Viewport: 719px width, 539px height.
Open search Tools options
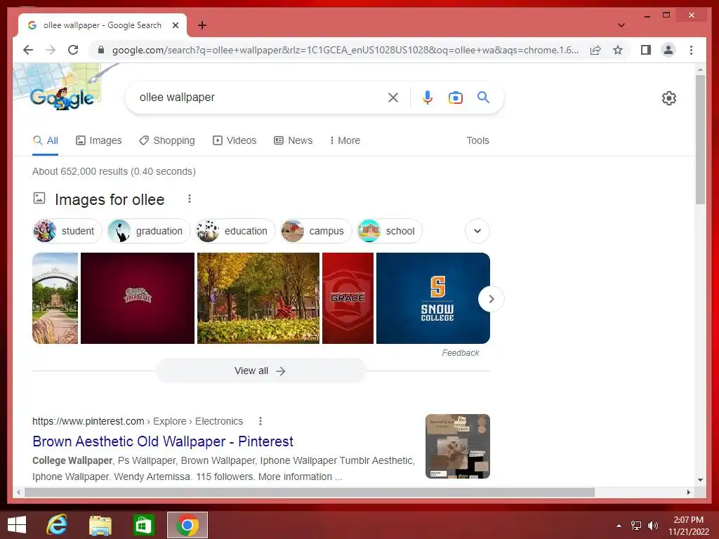(x=477, y=140)
